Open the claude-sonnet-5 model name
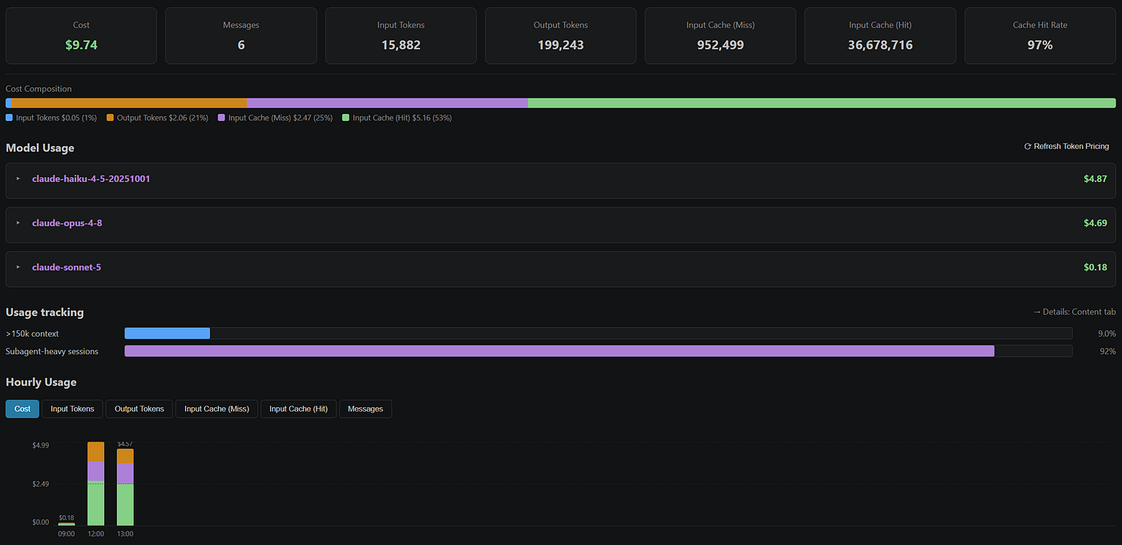Image resolution: width=1122 pixels, height=545 pixels. click(67, 267)
